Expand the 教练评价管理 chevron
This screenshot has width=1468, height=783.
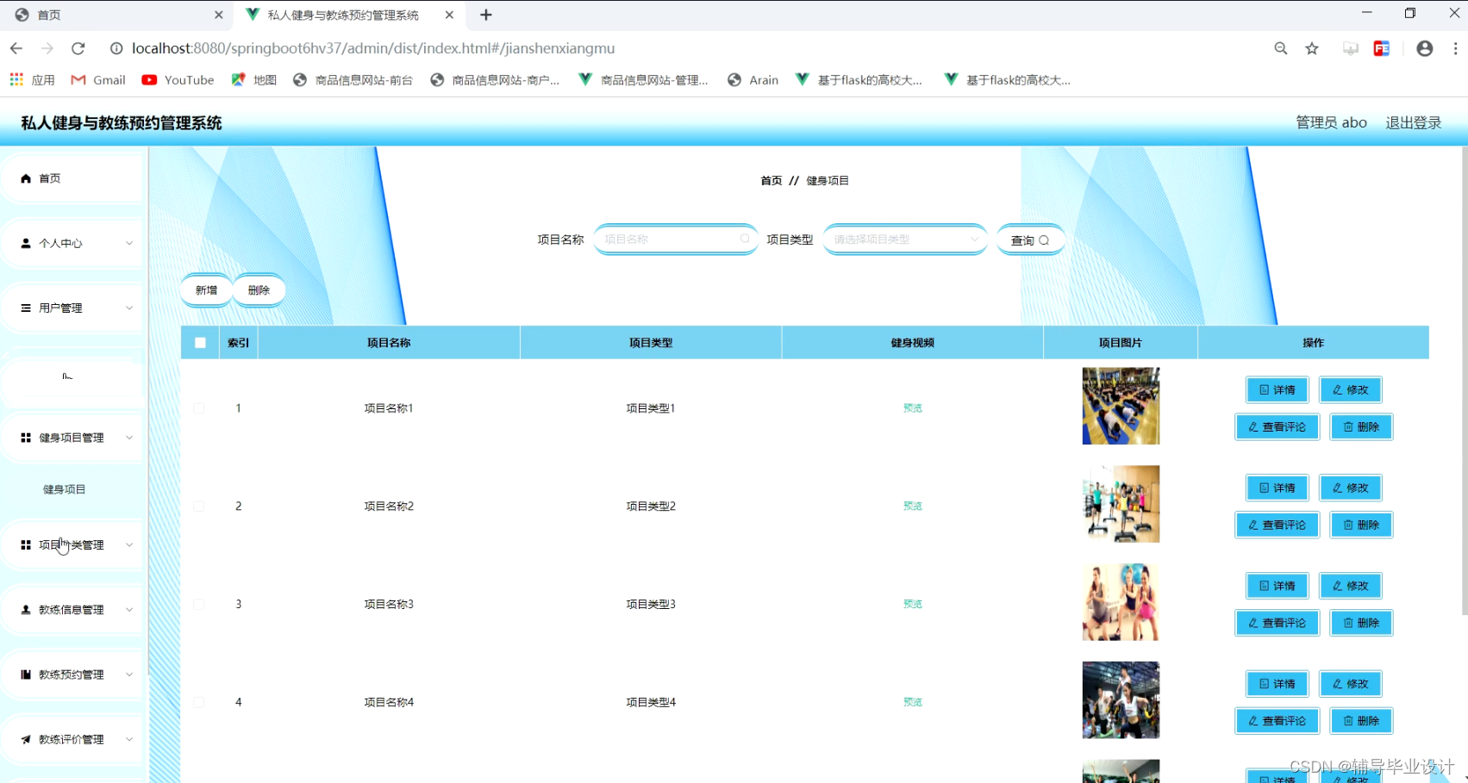(x=129, y=739)
